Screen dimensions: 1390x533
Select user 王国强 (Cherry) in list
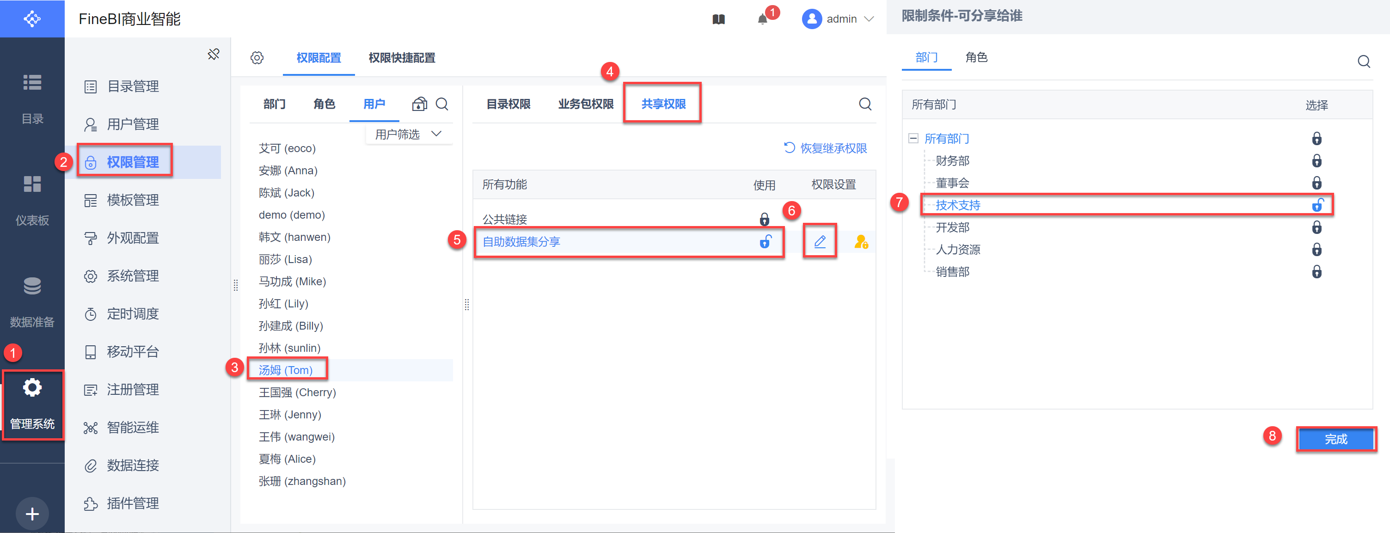point(297,392)
